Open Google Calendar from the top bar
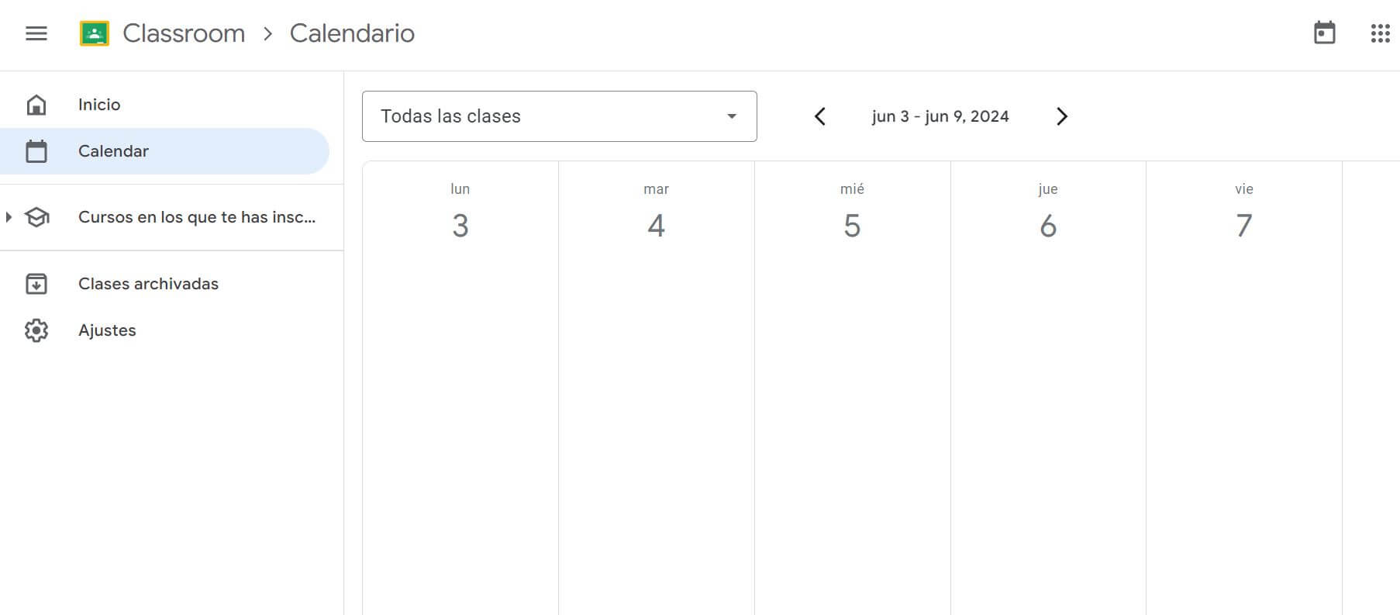 [x=1325, y=33]
